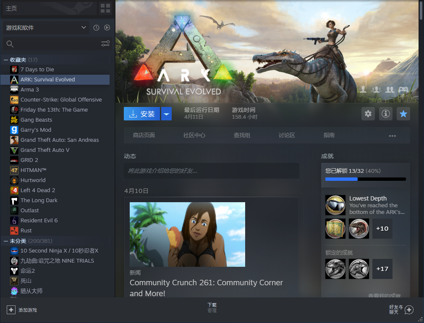Show game info icon
This screenshot has width=424, height=323.
pos(386,114)
